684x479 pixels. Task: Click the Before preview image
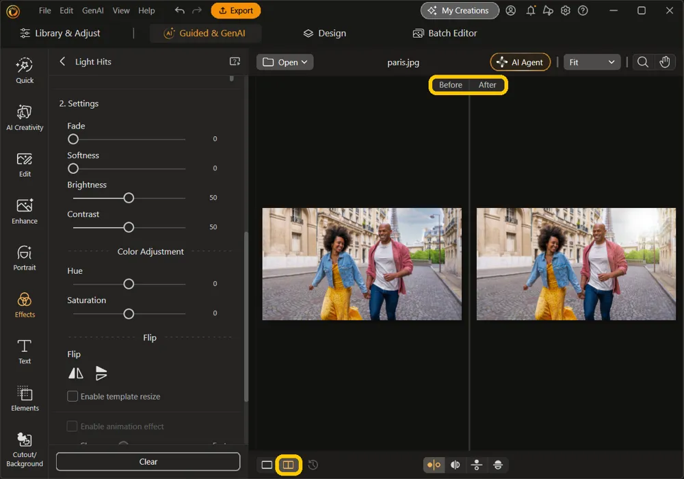[x=362, y=264]
